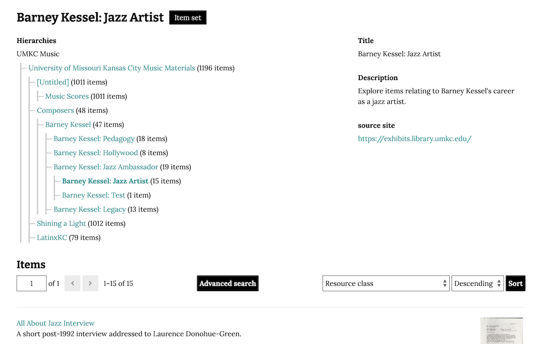Select the Item set badge
The image size is (543, 344).
coord(187,17)
